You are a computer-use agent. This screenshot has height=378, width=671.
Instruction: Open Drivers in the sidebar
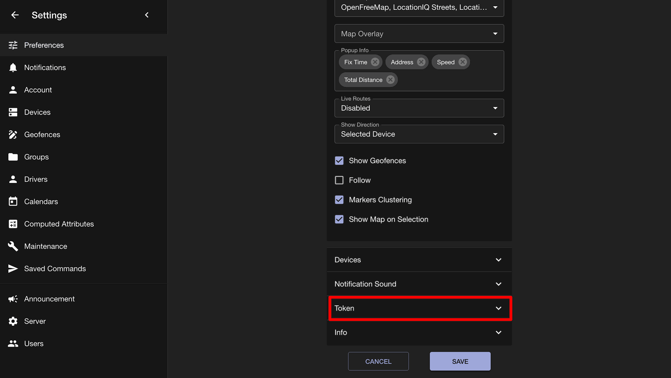(x=84, y=179)
